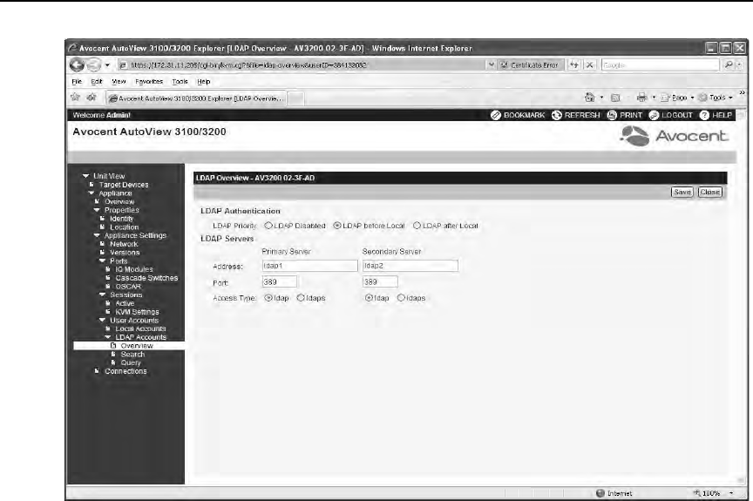Click the Secondary Server address field
This screenshot has width=753, height=501.
click(410, 266)
